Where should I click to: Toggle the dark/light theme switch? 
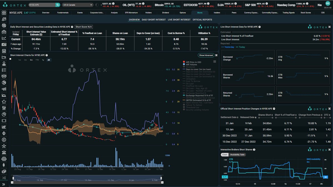97,5
